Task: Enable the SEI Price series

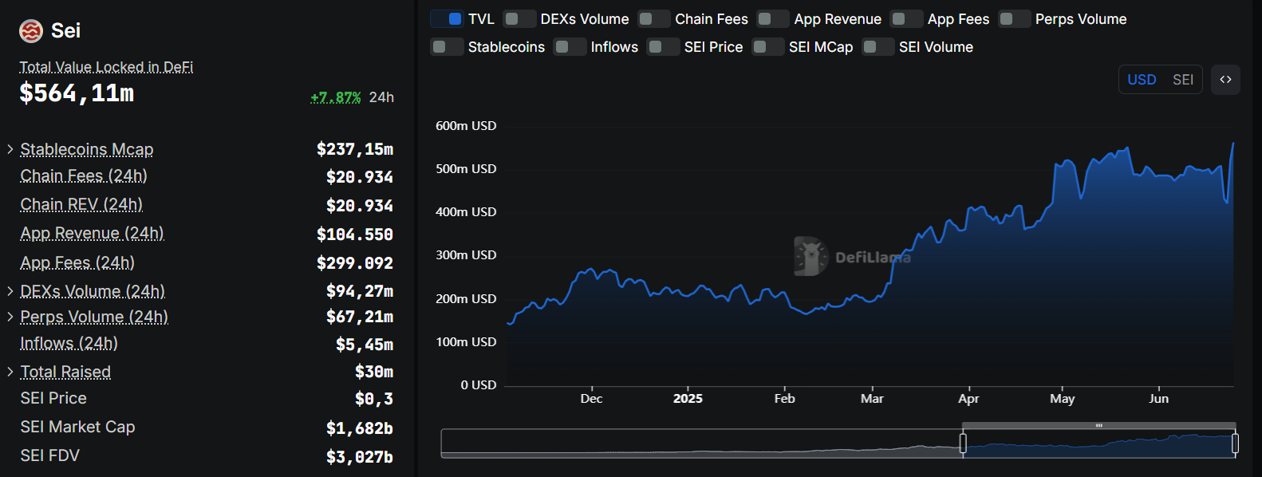Action: (663, 47)
